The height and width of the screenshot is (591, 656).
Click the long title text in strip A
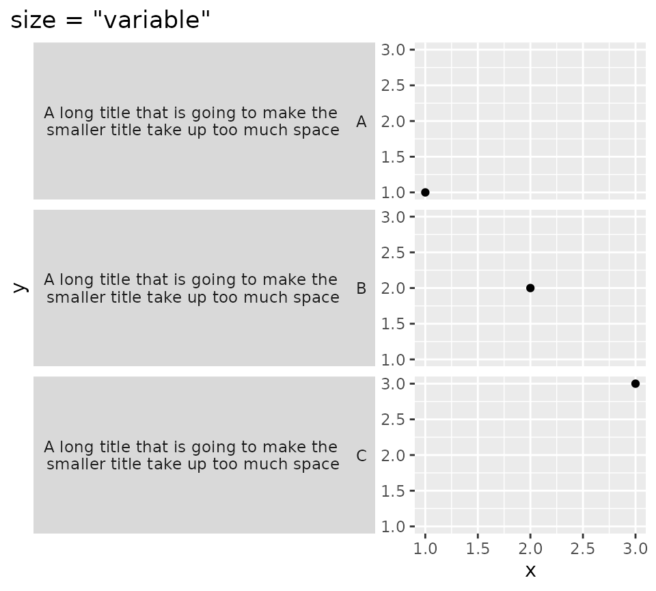(192, 122)
